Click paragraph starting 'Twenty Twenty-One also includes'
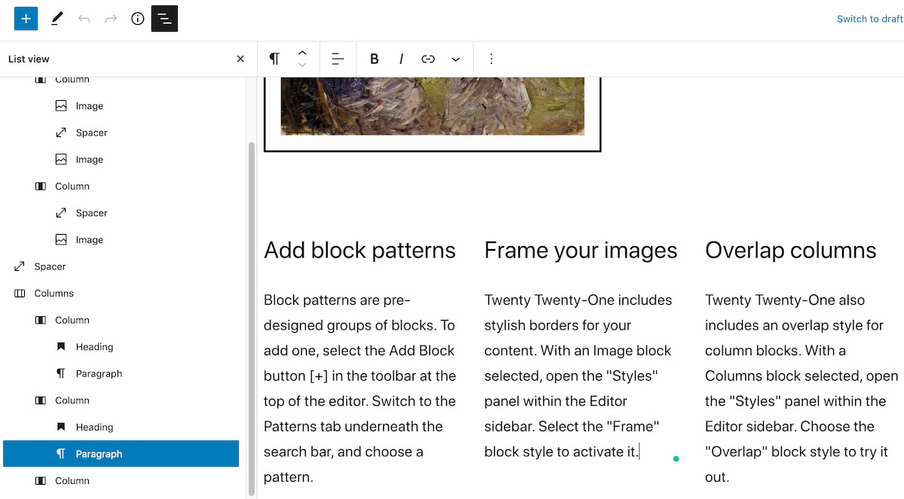The height and width of the screenshot is (499, 904). (x=802, y=388)
